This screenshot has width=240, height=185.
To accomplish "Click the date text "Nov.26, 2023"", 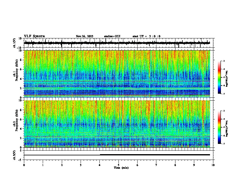I will click(85, 36).
